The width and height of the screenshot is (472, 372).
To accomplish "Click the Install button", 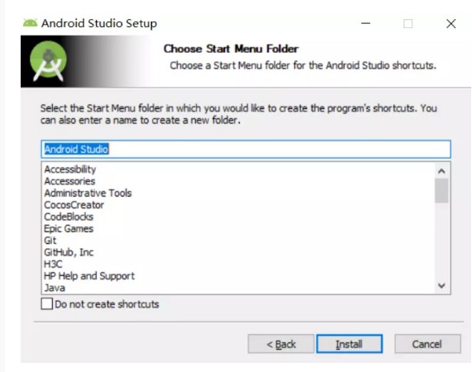I will (349, 344).
